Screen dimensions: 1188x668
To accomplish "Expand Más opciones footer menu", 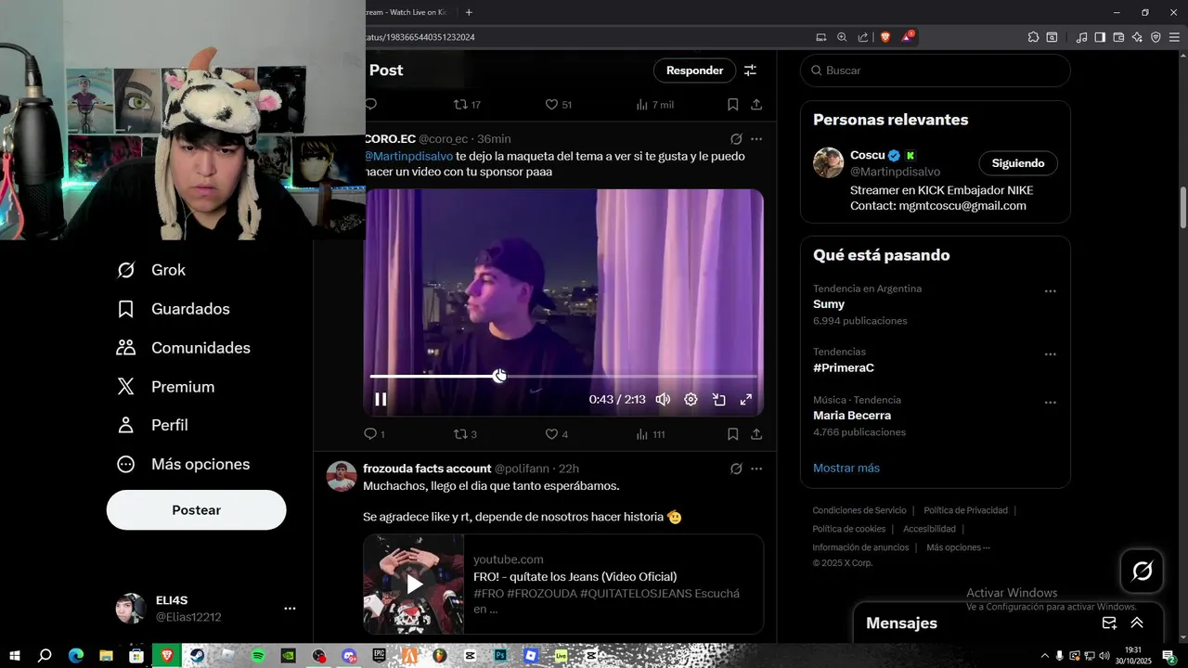I will click(958, 547).
